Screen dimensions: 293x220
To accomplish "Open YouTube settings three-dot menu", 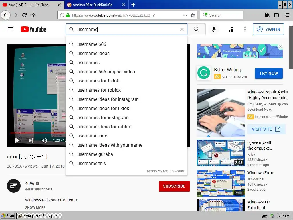I will (x=245, y=29).
